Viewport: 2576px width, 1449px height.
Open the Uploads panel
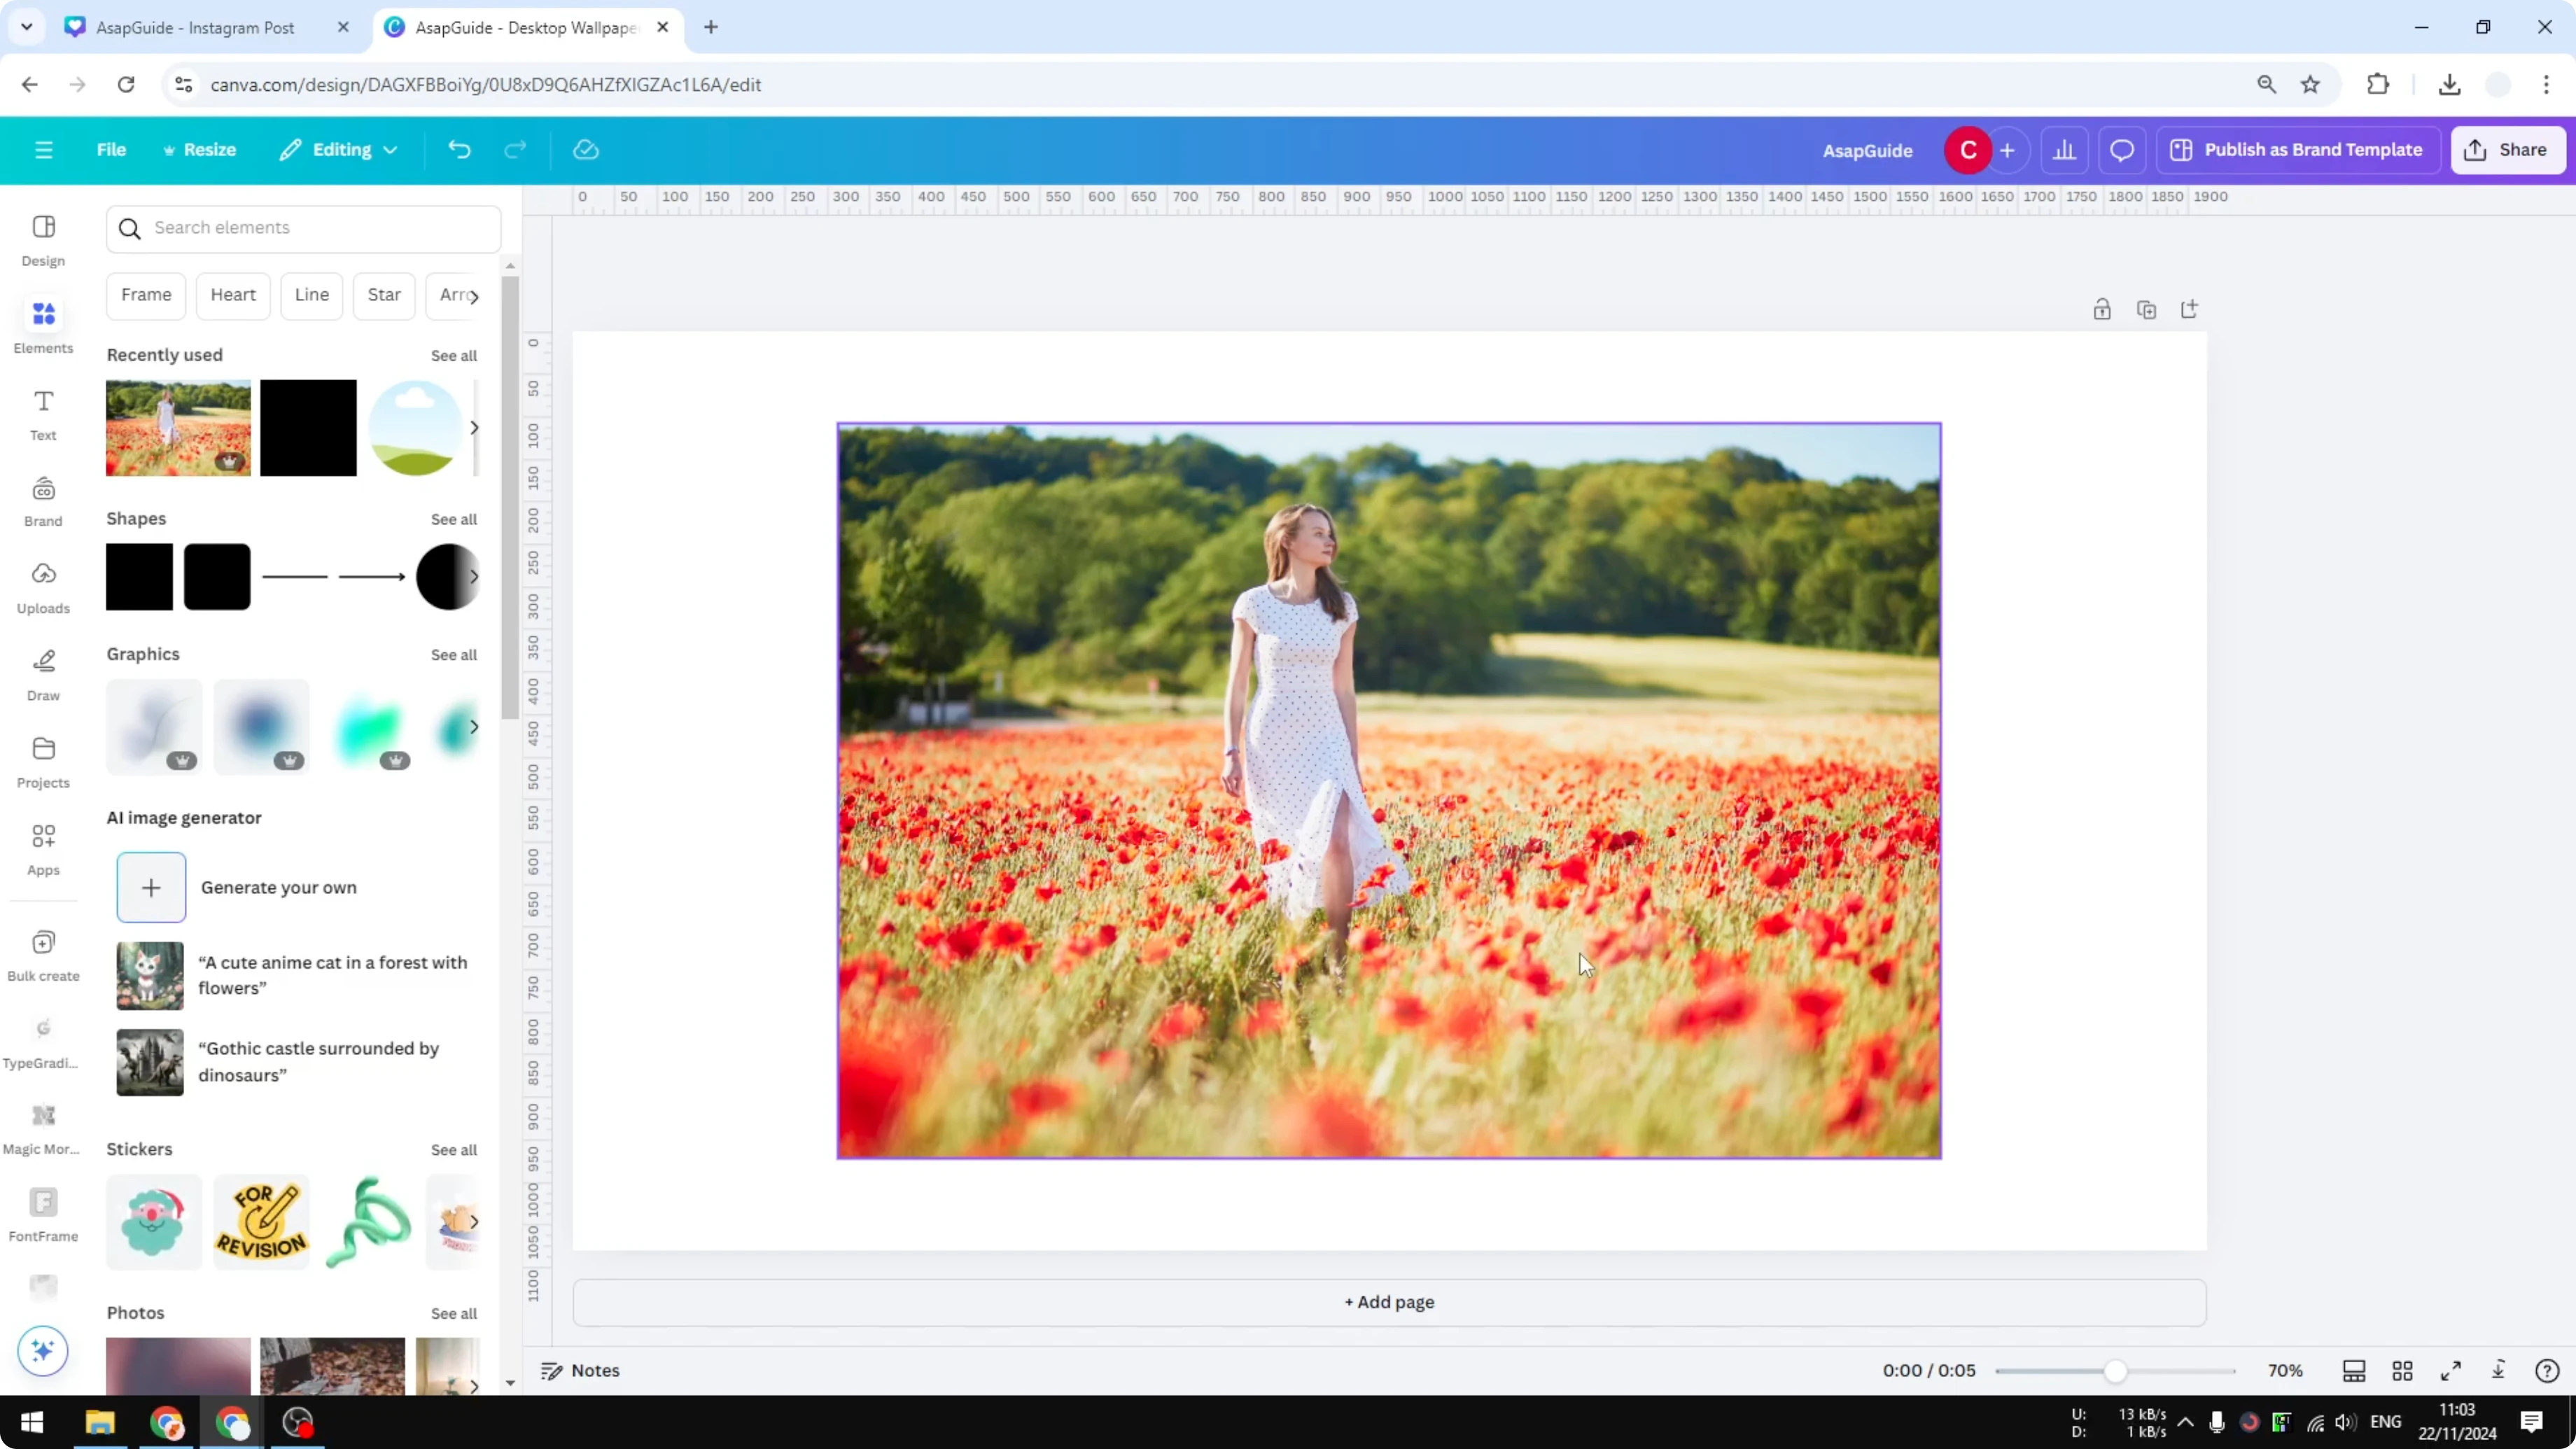(42, 586)
